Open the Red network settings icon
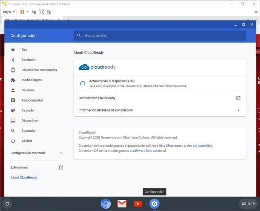 click(x=13, y=50)
